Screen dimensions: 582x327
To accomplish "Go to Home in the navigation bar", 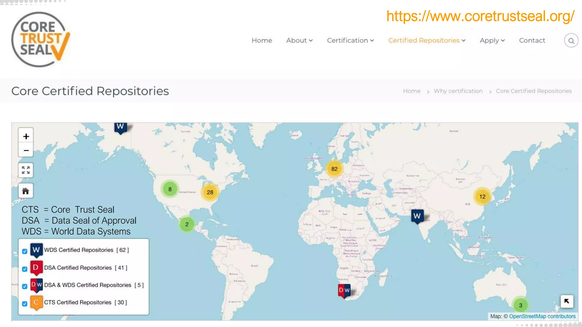I will pos(262,40).
